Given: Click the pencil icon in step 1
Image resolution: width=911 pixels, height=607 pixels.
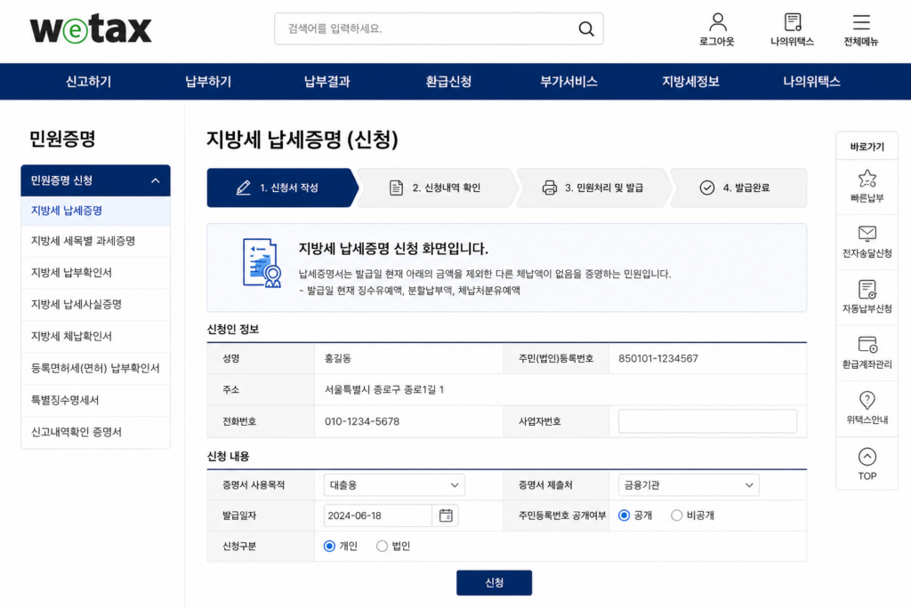Looking at the screenshot, I should [x=244, y=188].
